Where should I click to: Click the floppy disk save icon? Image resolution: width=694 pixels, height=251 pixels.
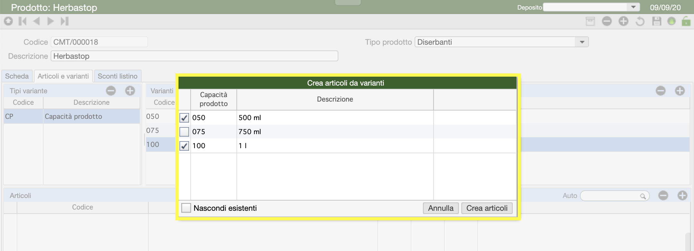[657, 21]
